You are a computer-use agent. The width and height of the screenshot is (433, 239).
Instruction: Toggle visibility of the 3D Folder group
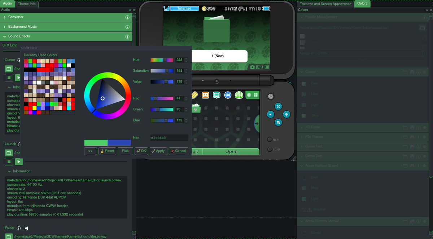(425, 127)
